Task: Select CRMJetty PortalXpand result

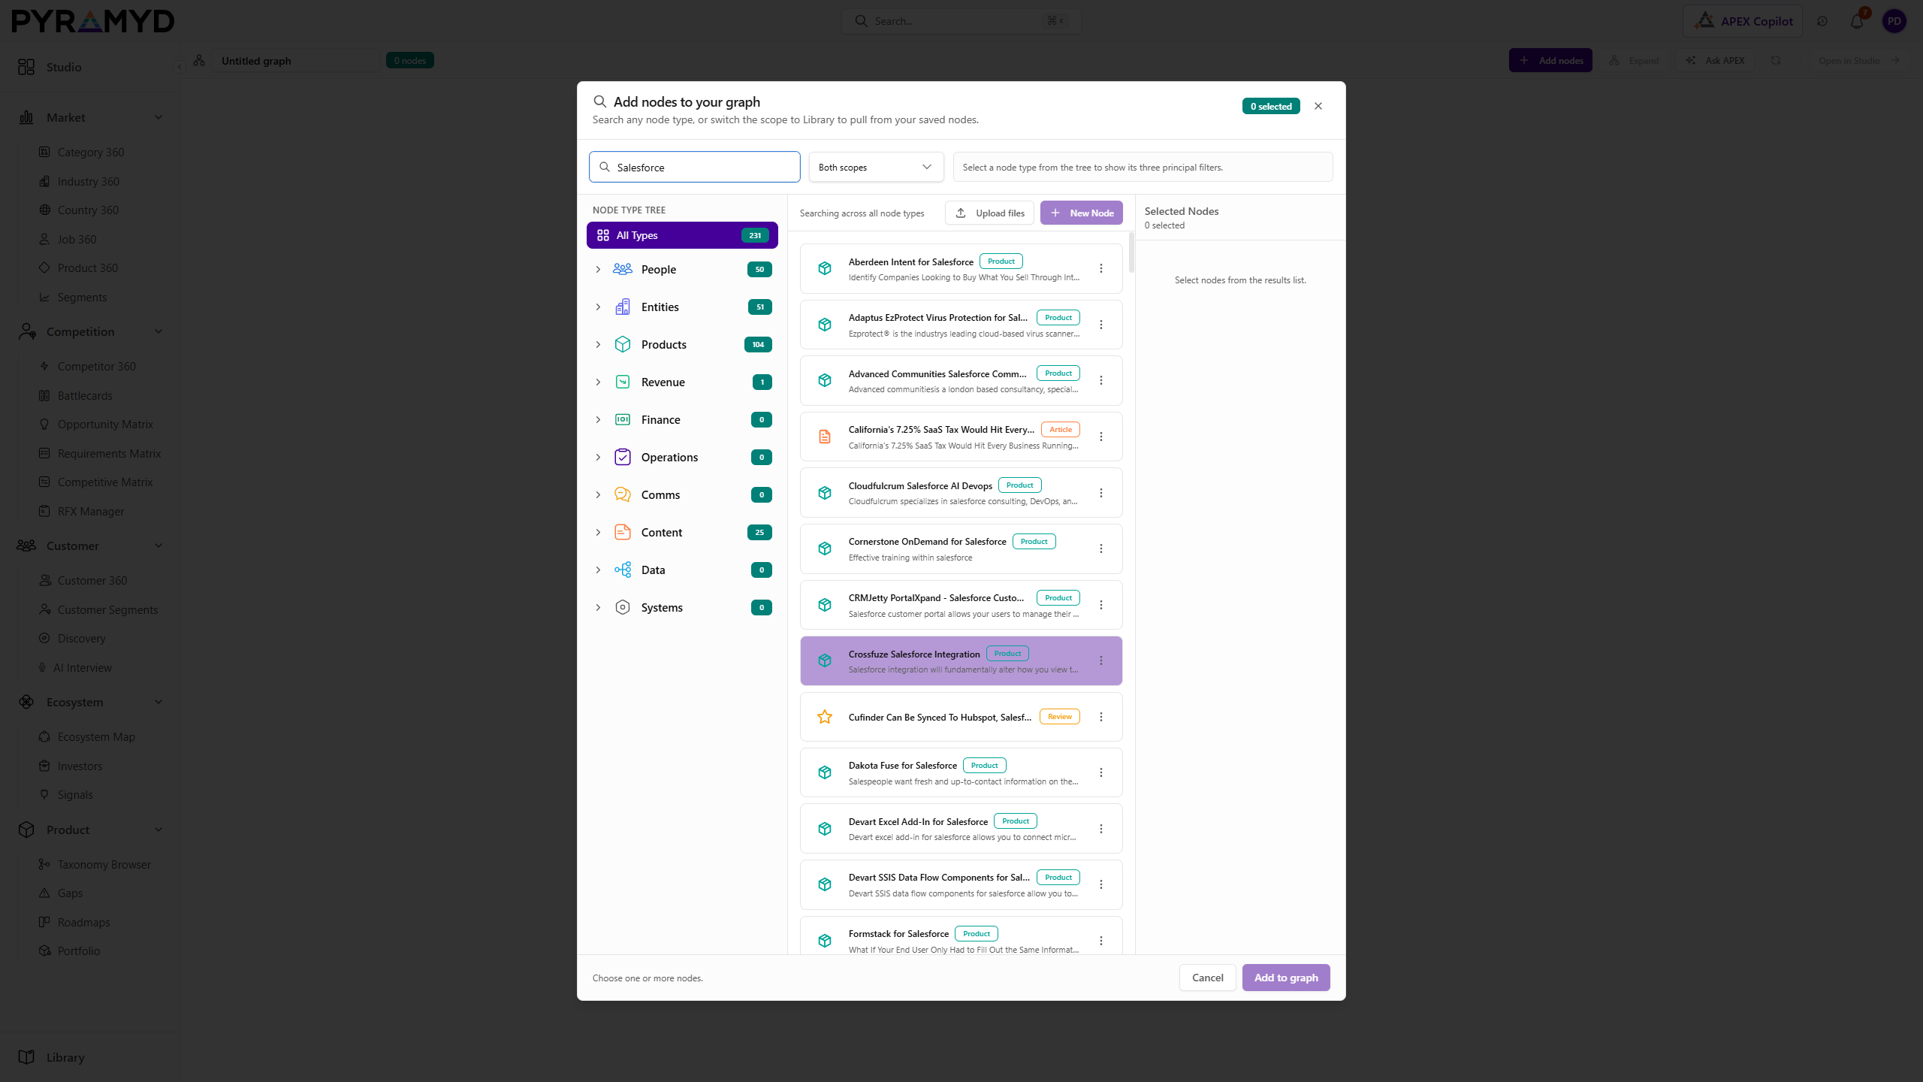Action: [x=961, y=605]
